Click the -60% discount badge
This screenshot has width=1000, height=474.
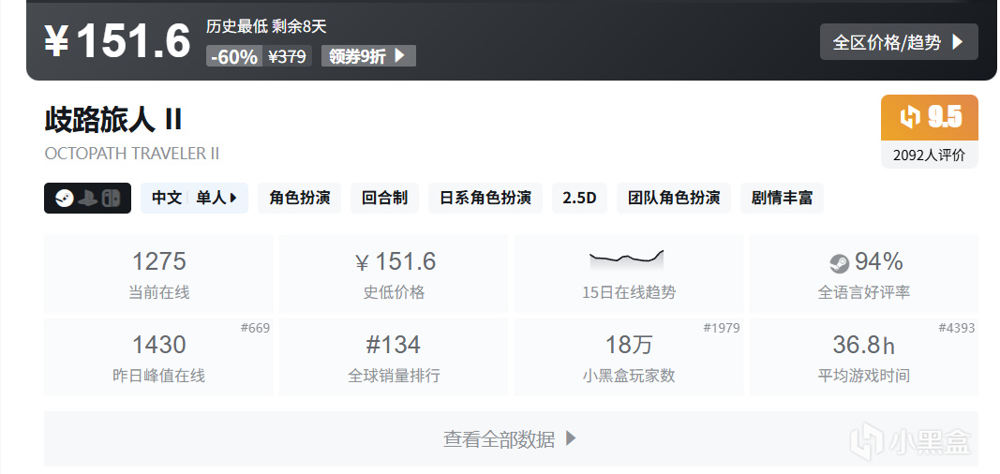[x=234, y=56]
